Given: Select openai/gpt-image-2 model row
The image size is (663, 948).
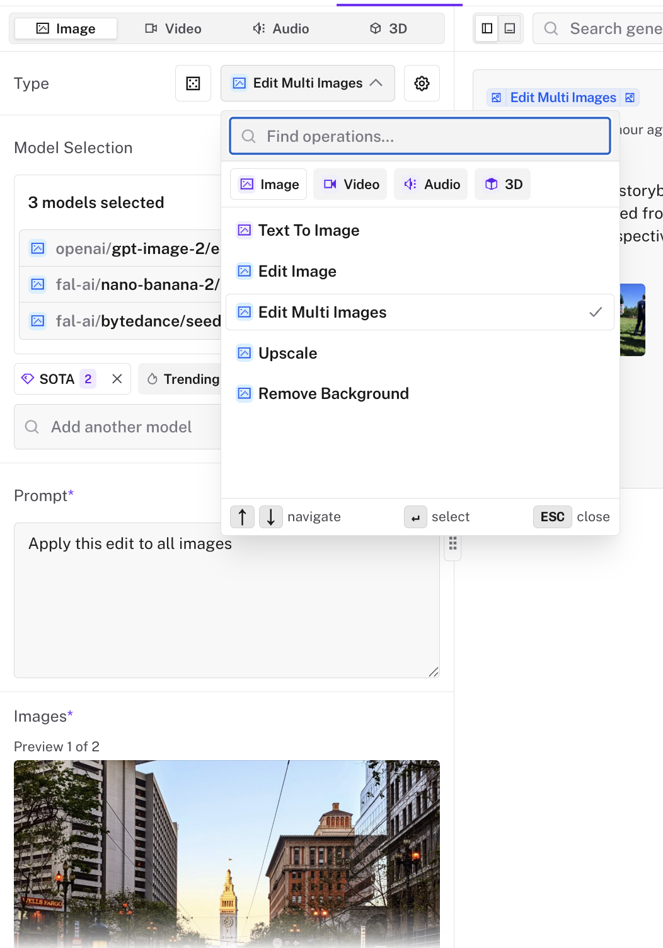Looking at the screenshot, I should click(x=120, y=248).
